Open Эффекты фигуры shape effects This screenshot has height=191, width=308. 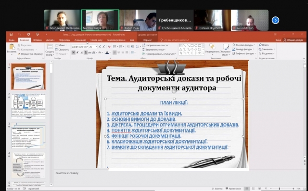coord(244,53)
